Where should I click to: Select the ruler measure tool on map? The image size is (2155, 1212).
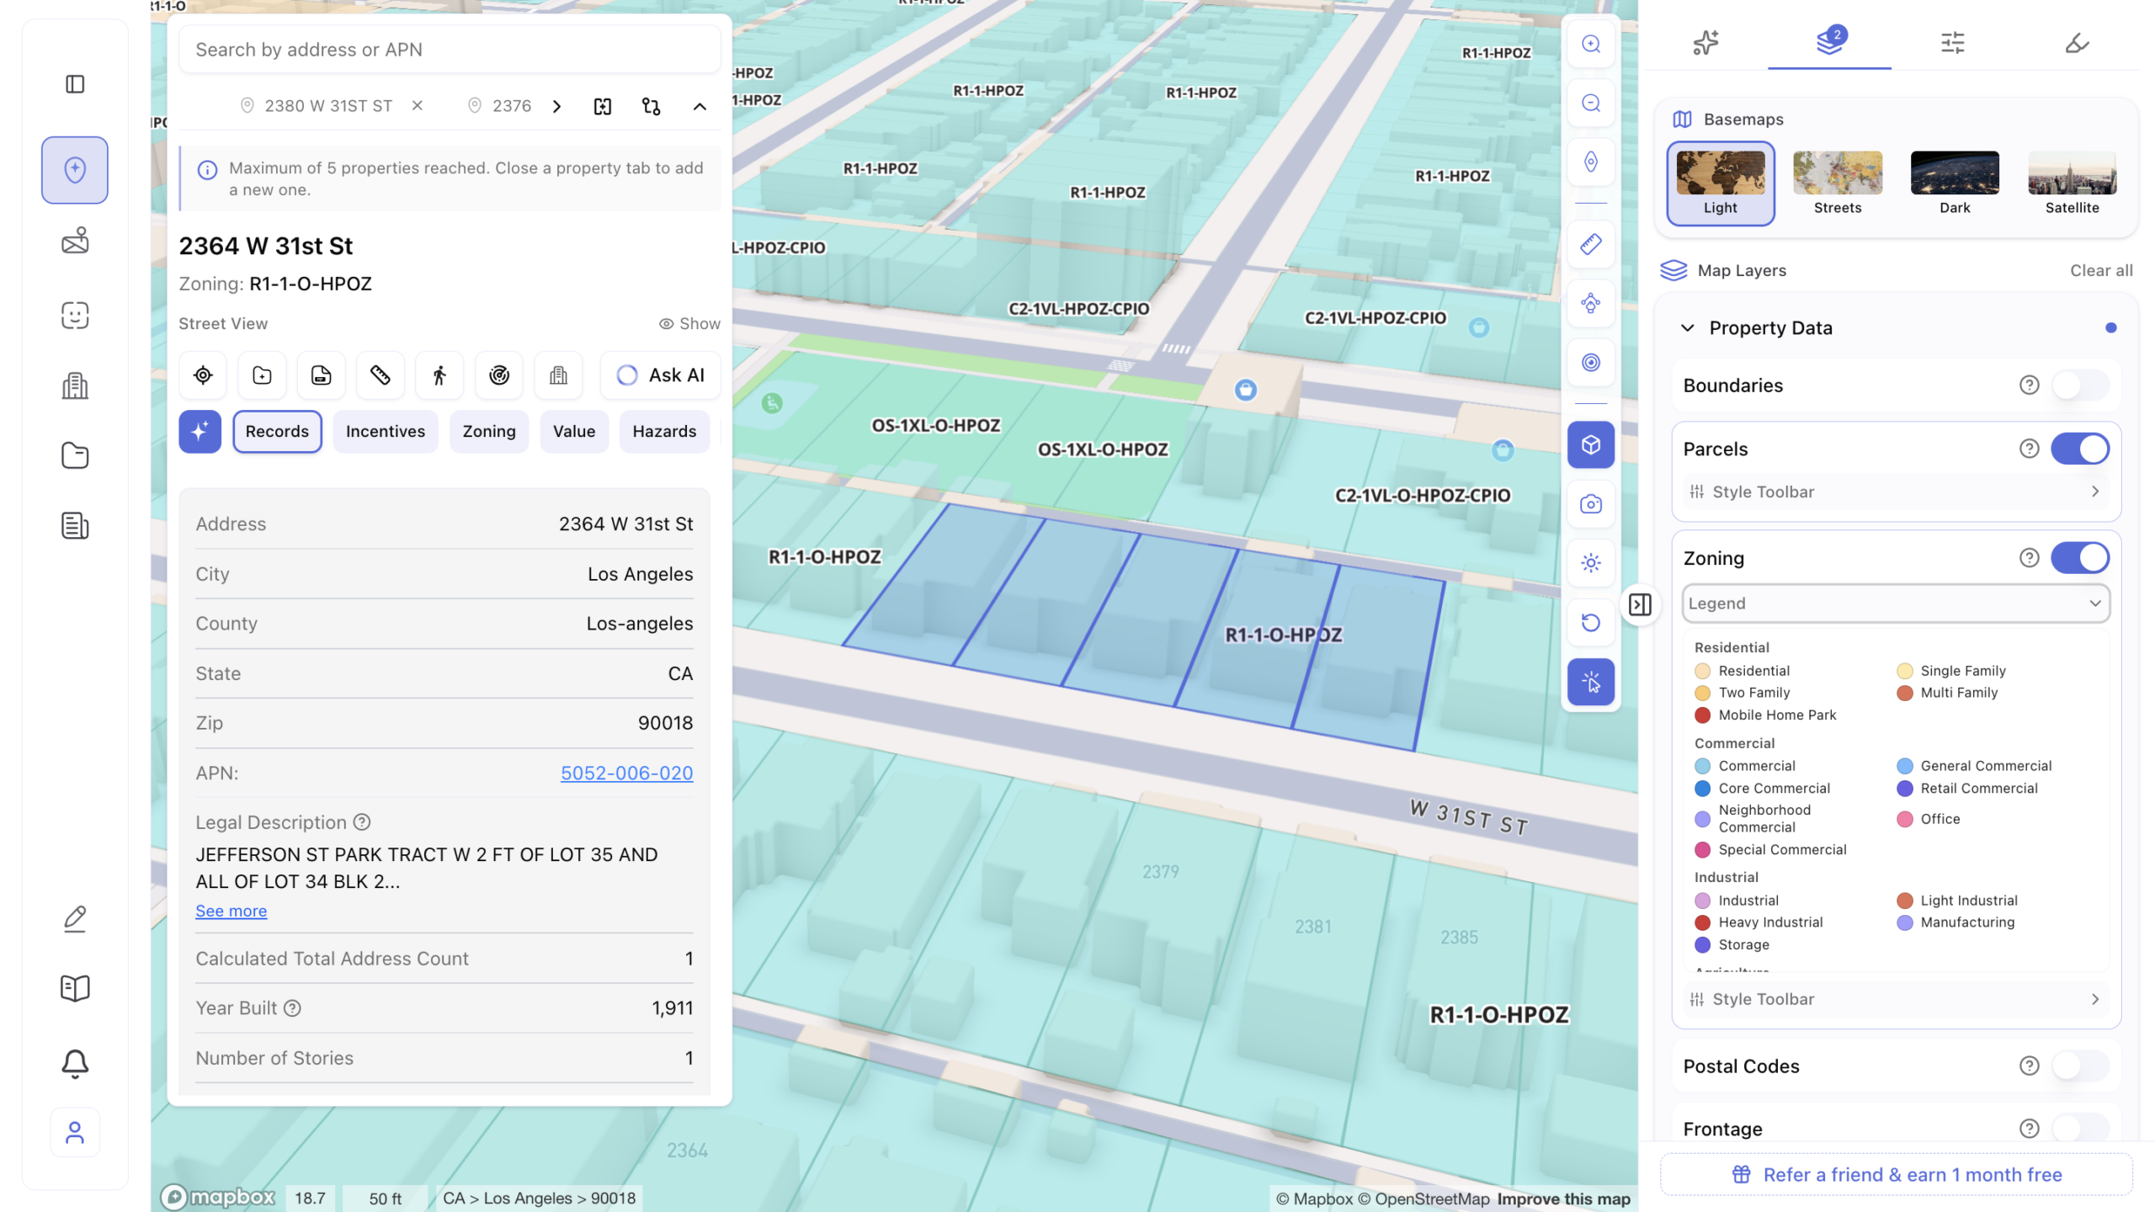pyautogui.click(x=1590, y=244)
